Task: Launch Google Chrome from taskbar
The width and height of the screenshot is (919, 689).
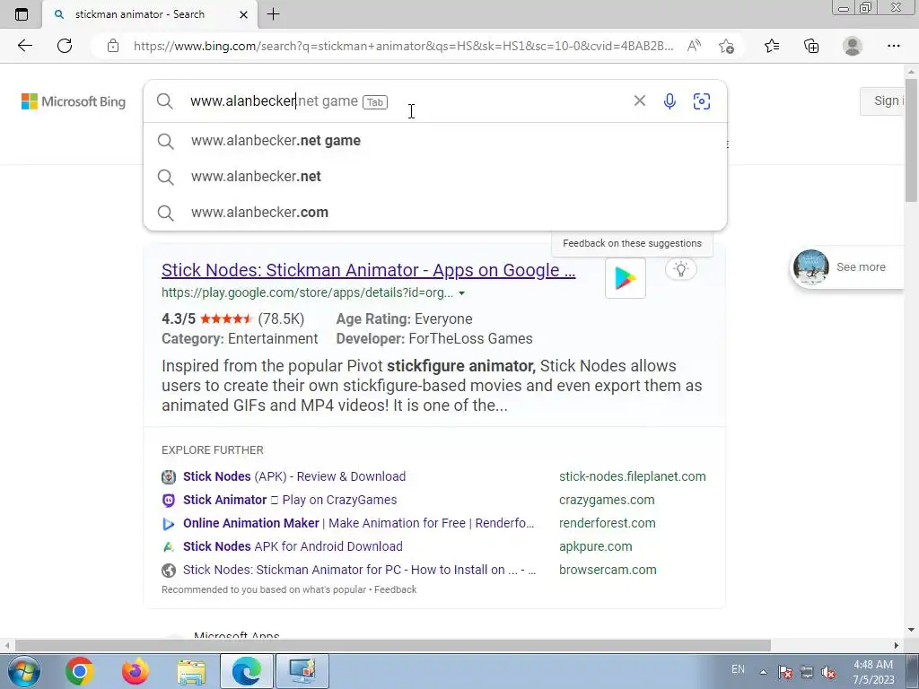Action: pos(80,671)
